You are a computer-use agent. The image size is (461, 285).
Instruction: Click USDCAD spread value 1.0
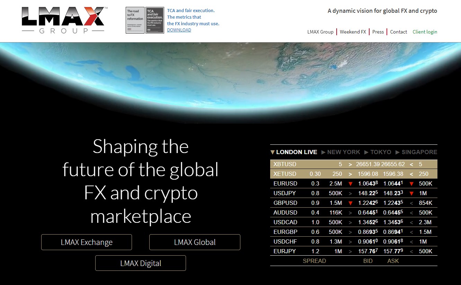click(x=315, y=222)
